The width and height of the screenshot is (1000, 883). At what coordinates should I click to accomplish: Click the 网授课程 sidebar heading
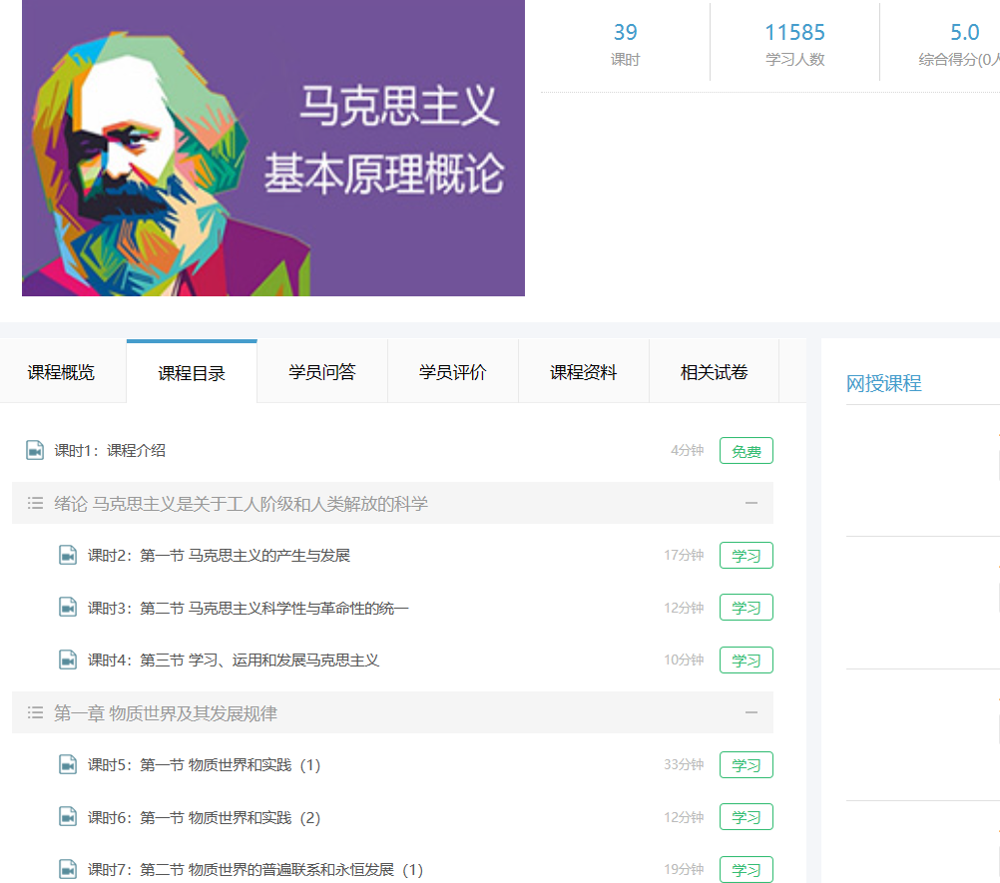883,383
